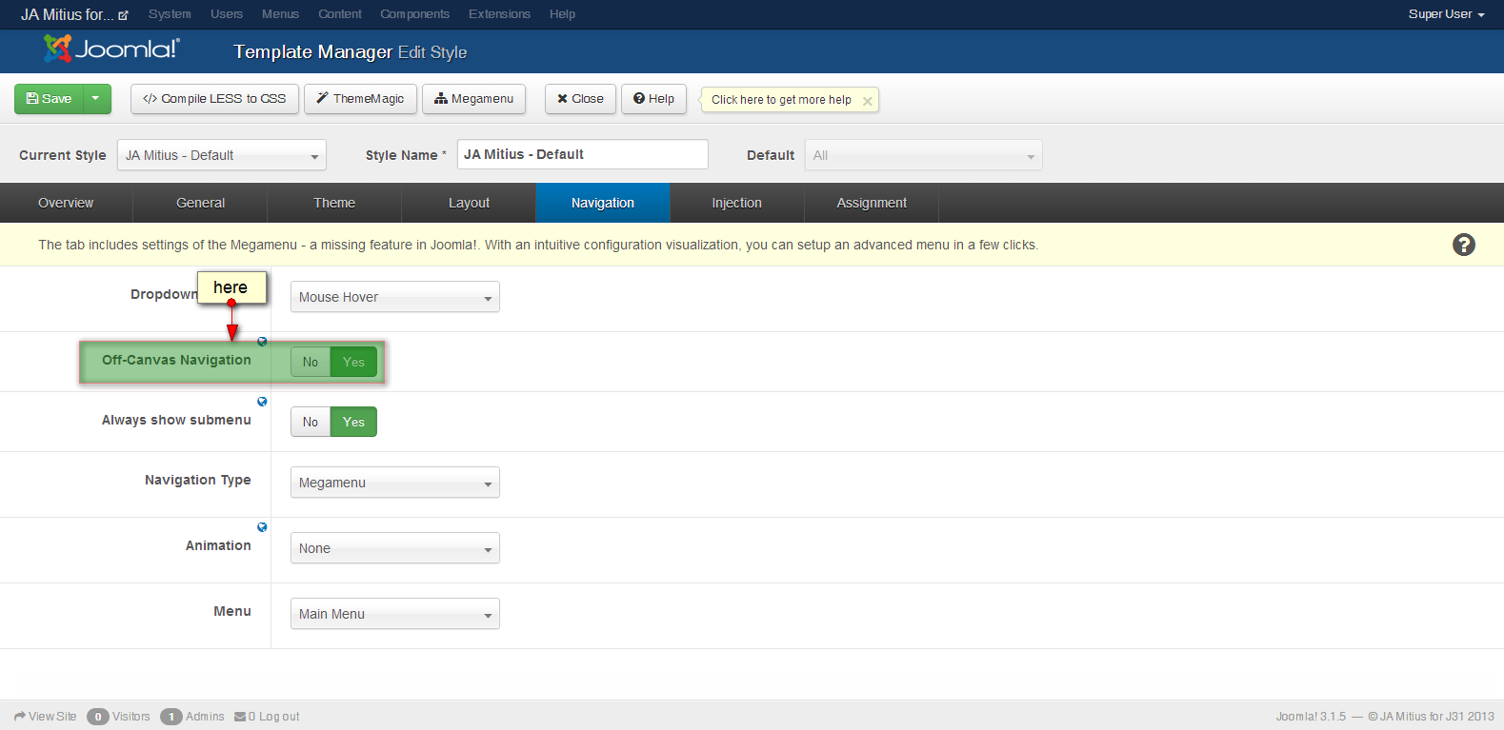The image size is (1504, 730).
Task: Set Always show submenu to No
Action: pyautogui.click(x=311, y=422)
